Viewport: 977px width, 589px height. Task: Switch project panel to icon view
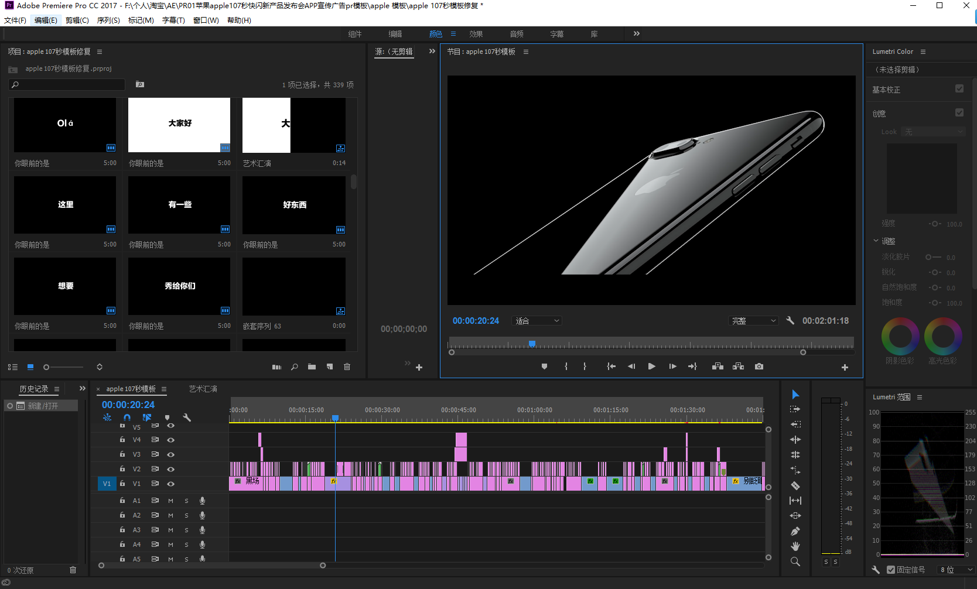(x=30, y=367)
